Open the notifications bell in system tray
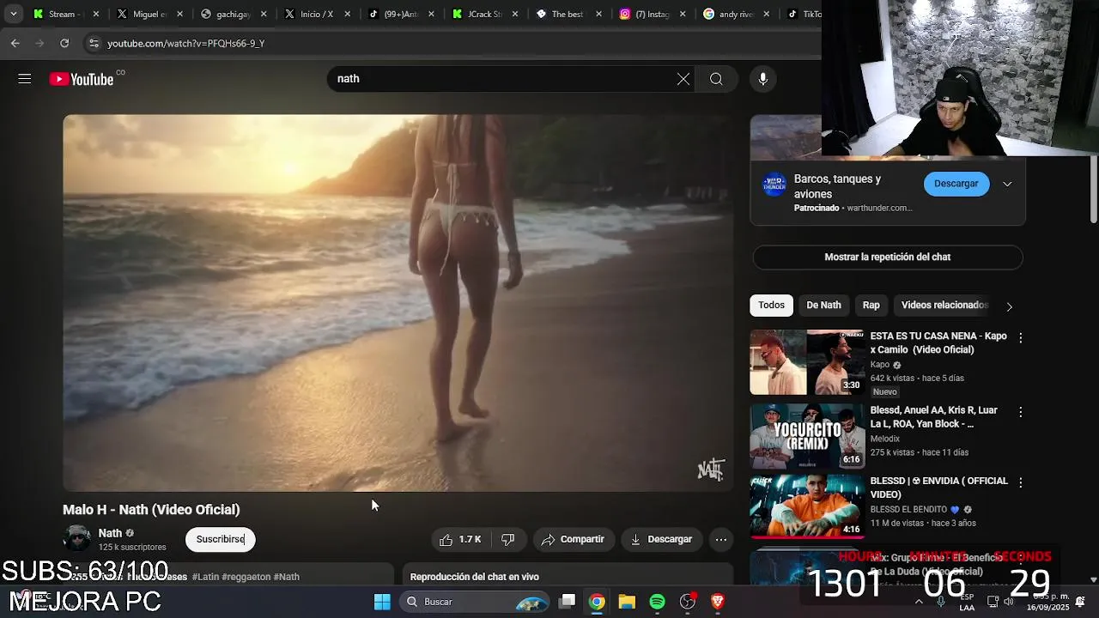 1080,601
